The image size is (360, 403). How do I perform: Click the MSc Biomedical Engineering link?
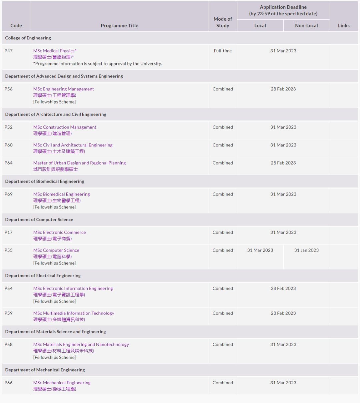click(x=61, y=194)
